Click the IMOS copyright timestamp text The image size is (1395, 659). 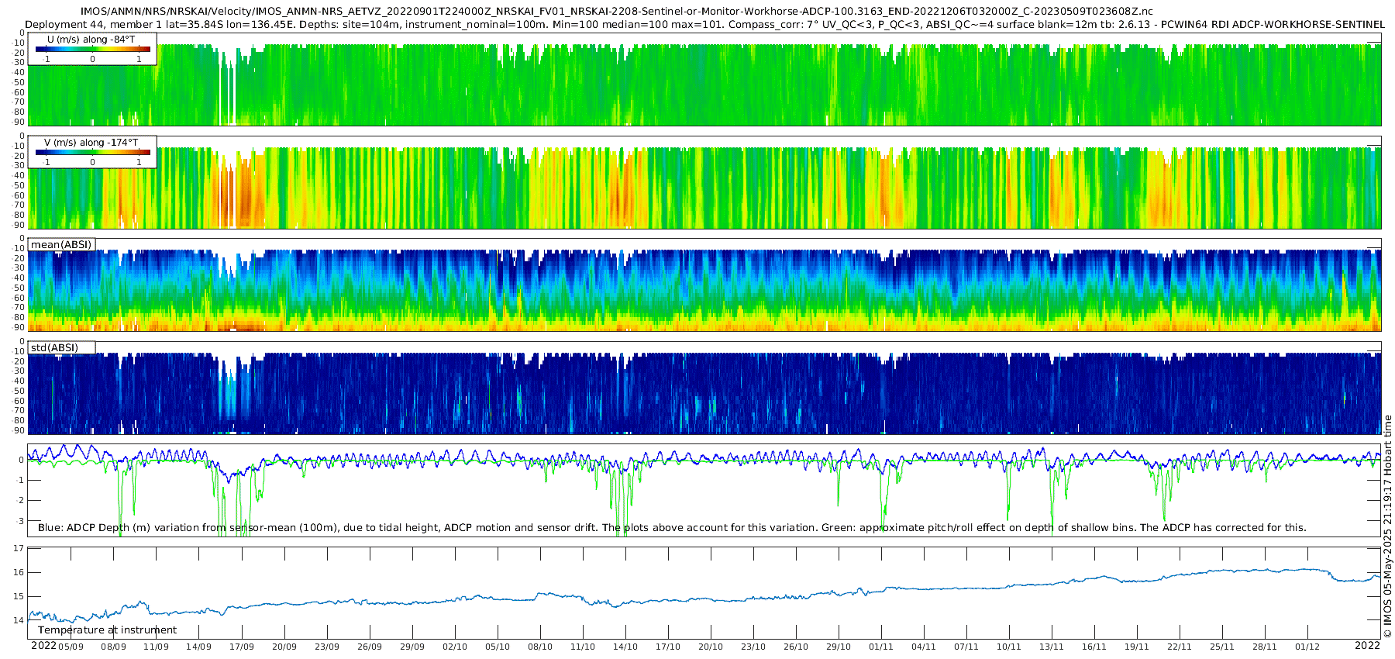point(1388,526)
